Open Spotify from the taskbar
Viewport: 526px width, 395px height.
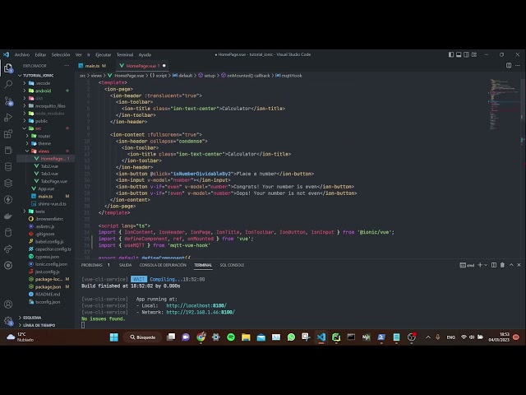click(x=231, y=337)
